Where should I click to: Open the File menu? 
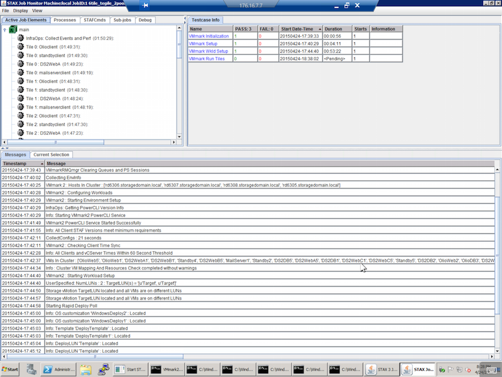point(5,11)
